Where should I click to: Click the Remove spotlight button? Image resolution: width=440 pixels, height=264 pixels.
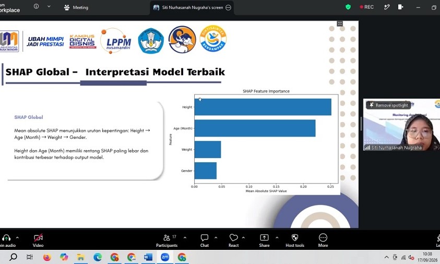(389, 105)
